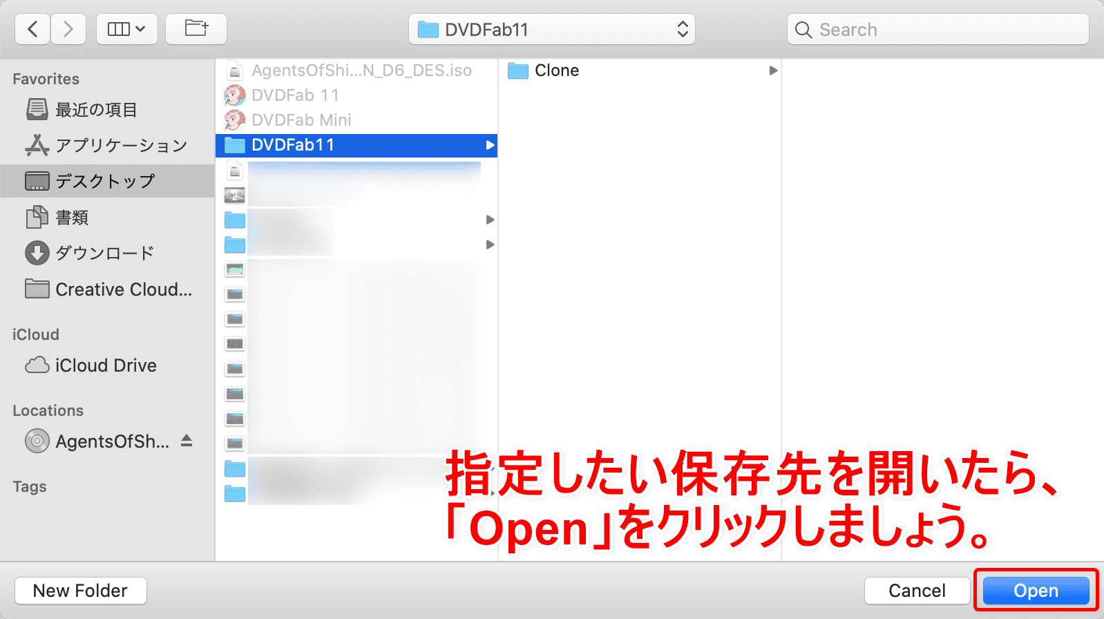The image size is (1104, 619).
Task: Click the Open button
Action: click(x=1036, y=591)
